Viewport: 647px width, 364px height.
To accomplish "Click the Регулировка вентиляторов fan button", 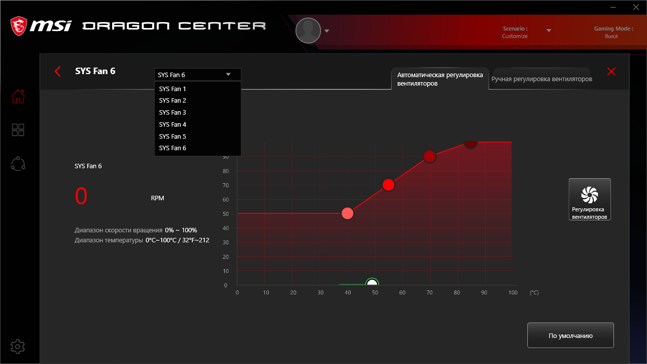I will click(x=590, y=199).
